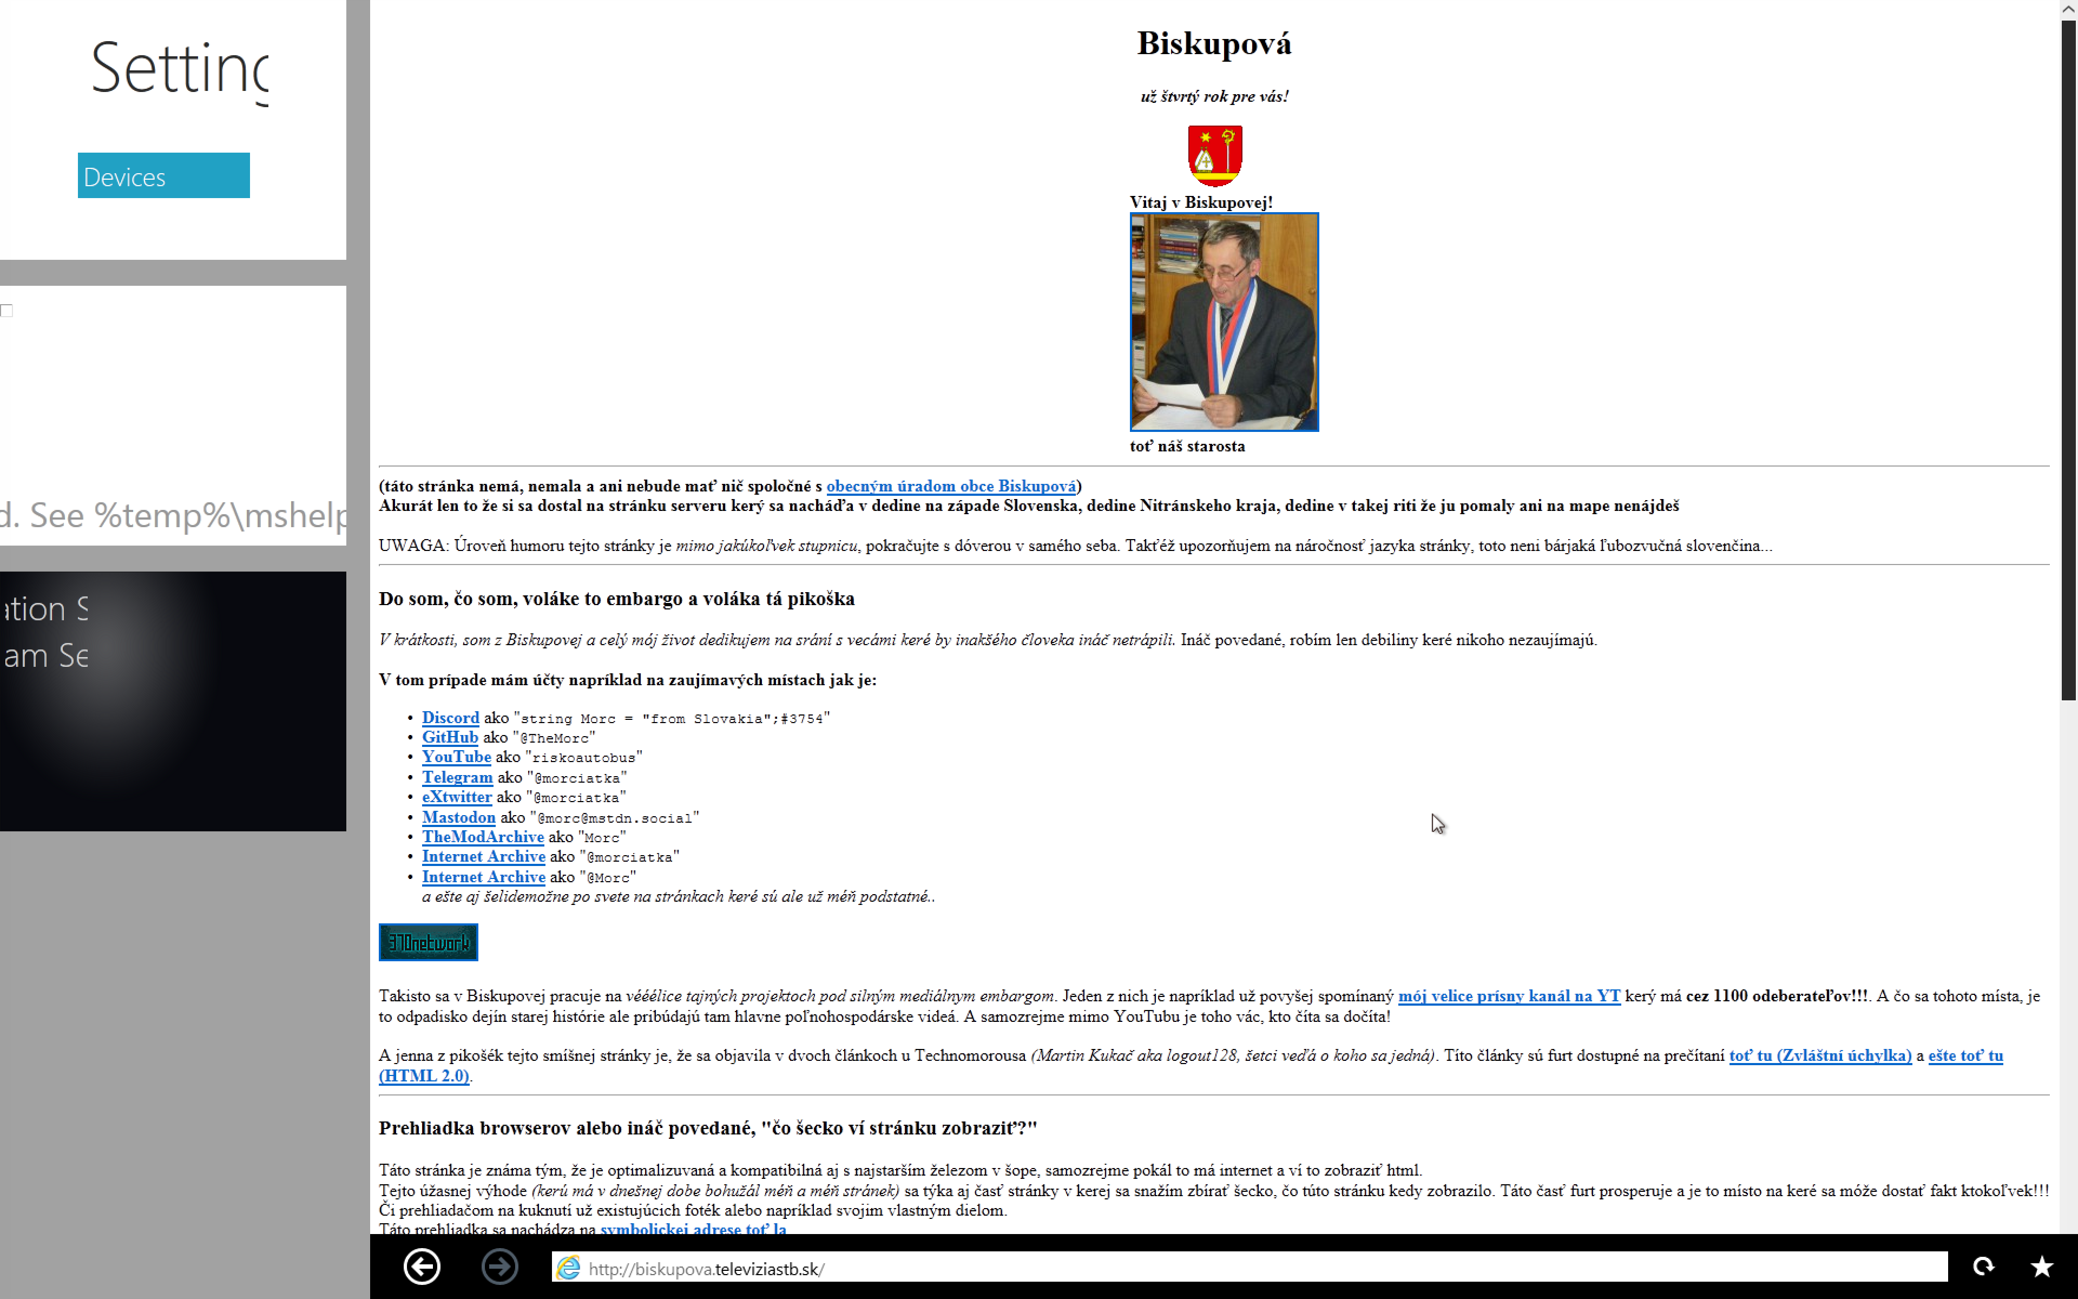
Task: Toggle the small checkbox in left panel
Action: (x=7, y=310)
